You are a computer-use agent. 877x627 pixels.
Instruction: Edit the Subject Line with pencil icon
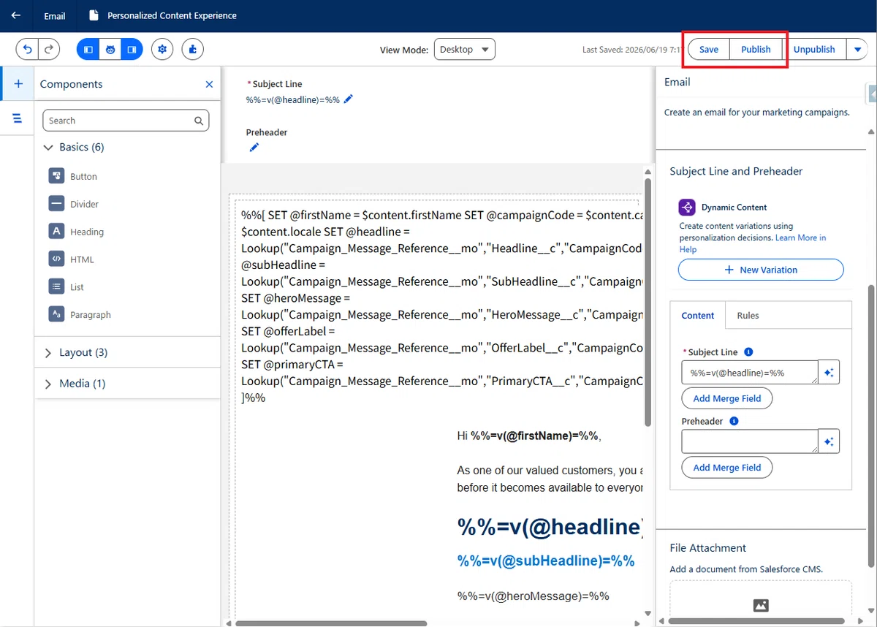349,99
